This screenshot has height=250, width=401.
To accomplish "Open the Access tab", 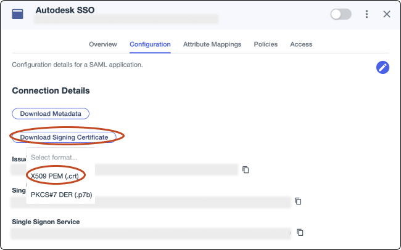I will pos(301,44).
